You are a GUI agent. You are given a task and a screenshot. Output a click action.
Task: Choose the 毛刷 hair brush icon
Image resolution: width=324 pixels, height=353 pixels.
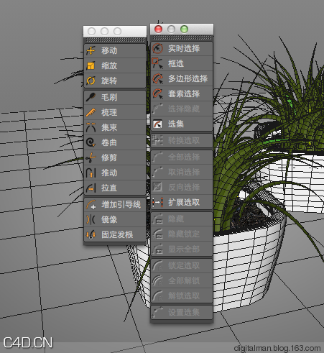tap(91, 97)
